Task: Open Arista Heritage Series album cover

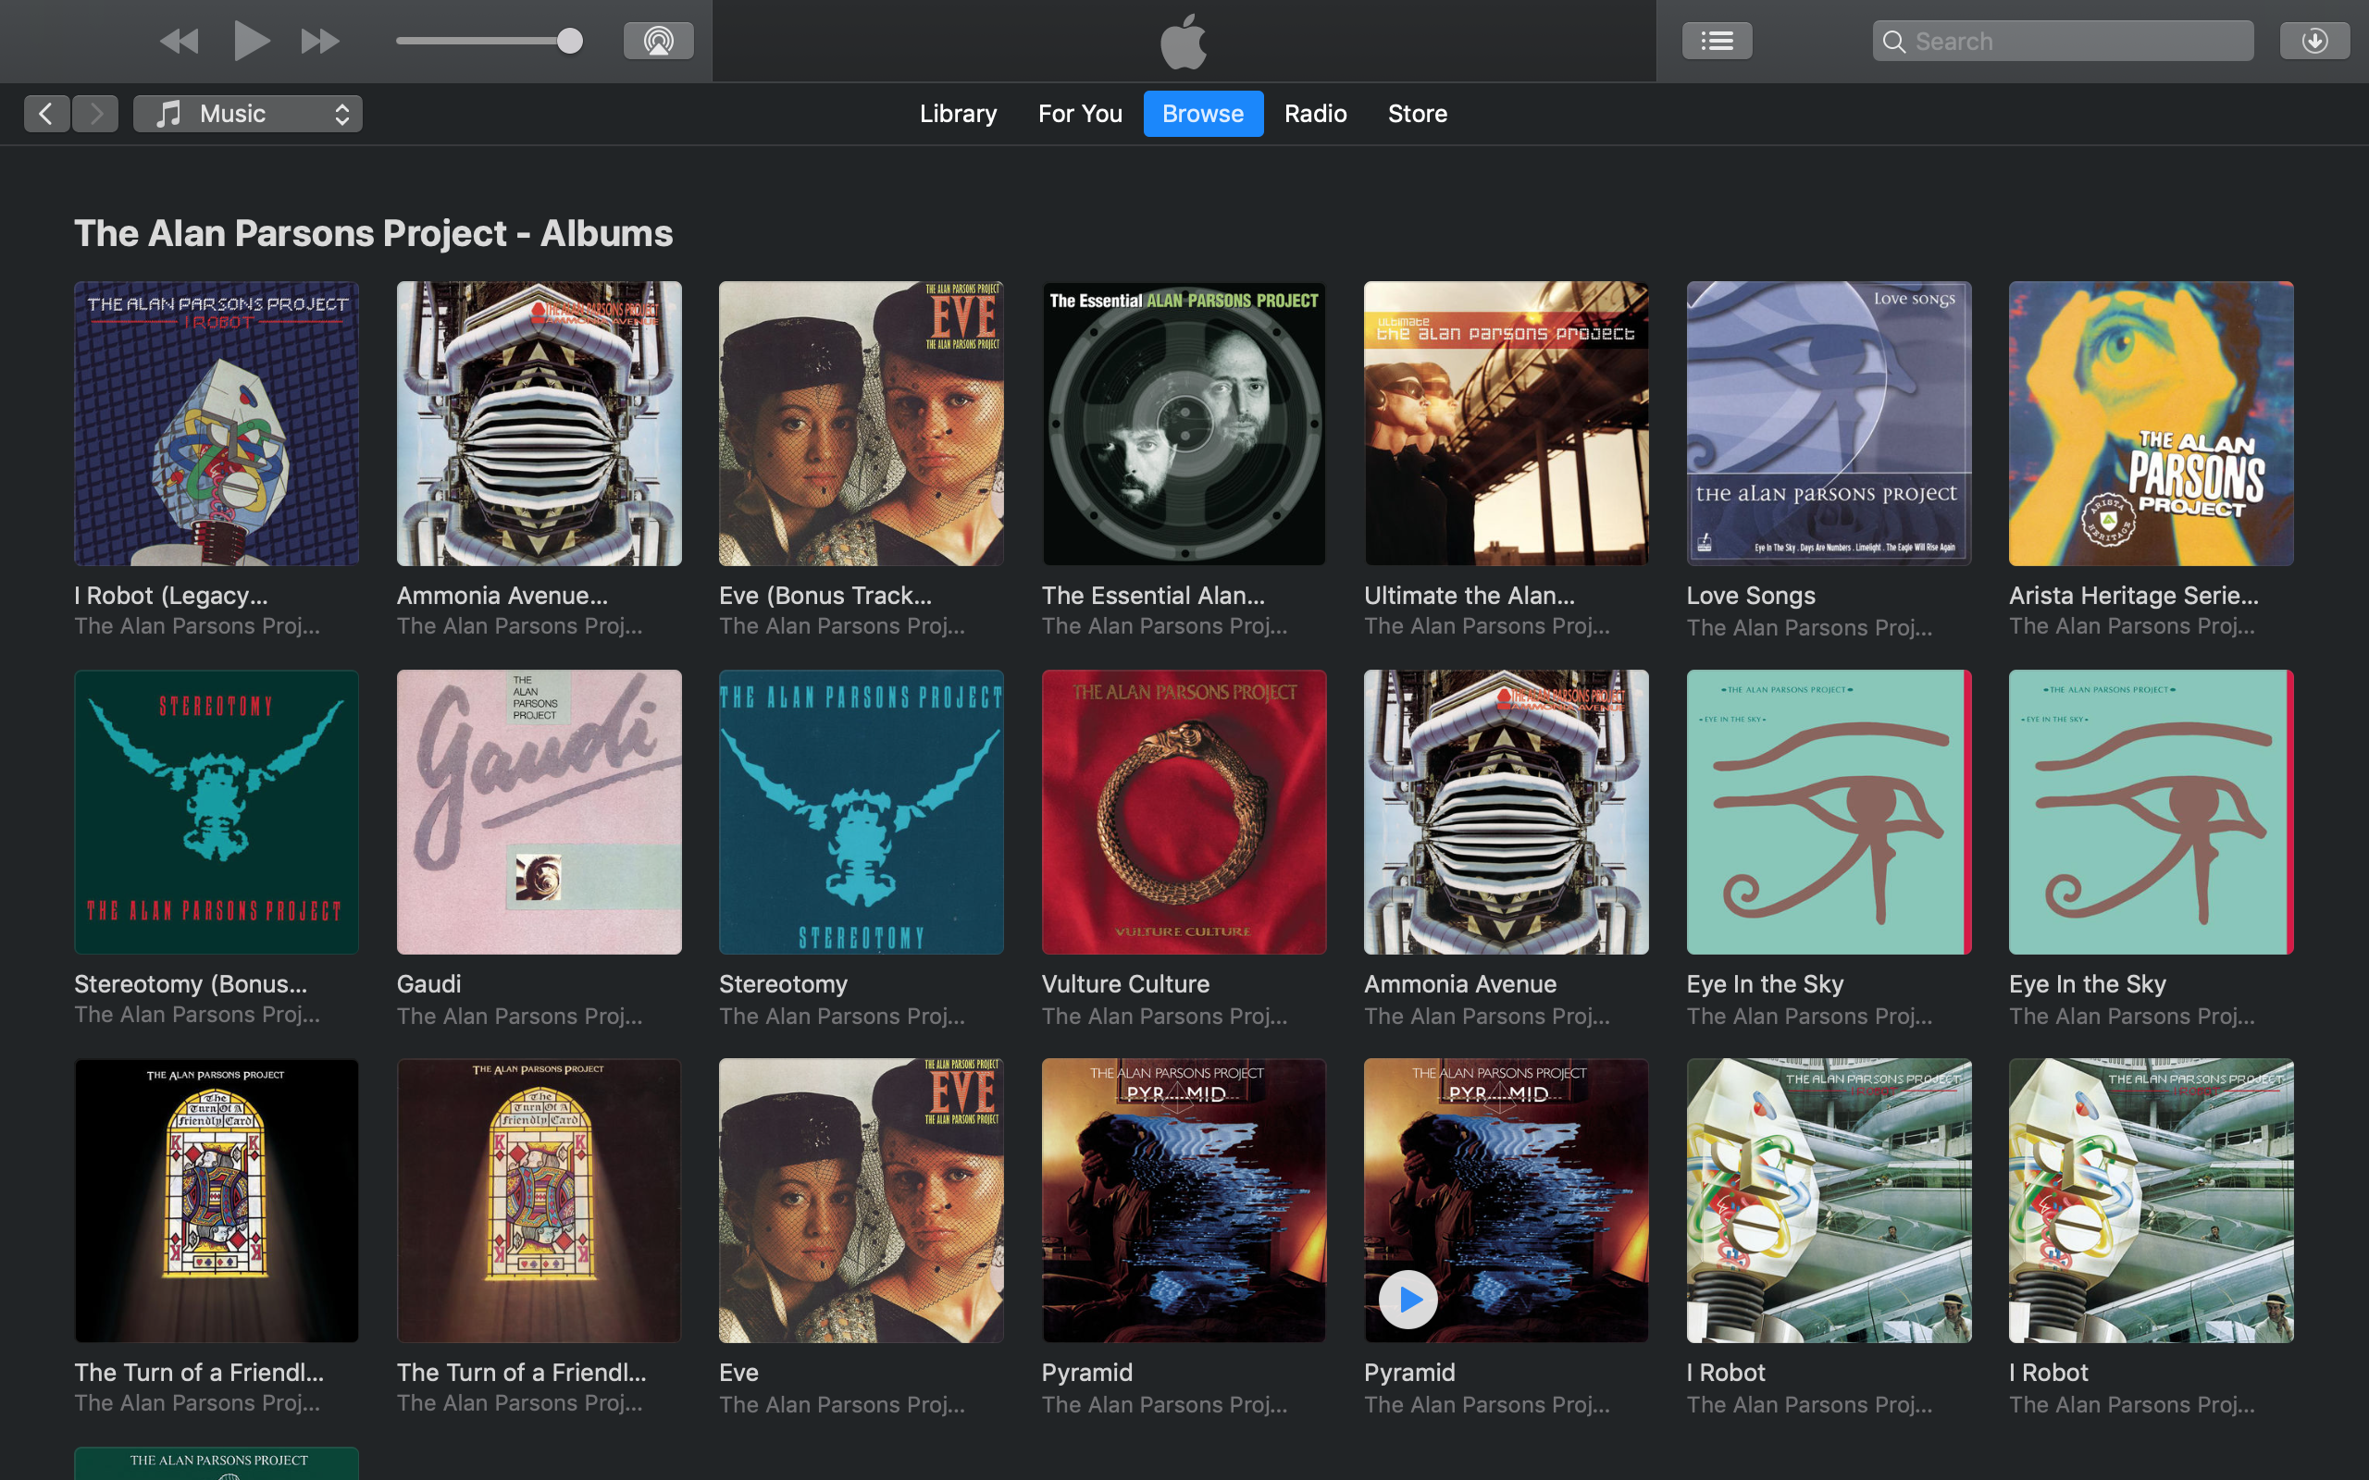Action: tap(2151, 424)
